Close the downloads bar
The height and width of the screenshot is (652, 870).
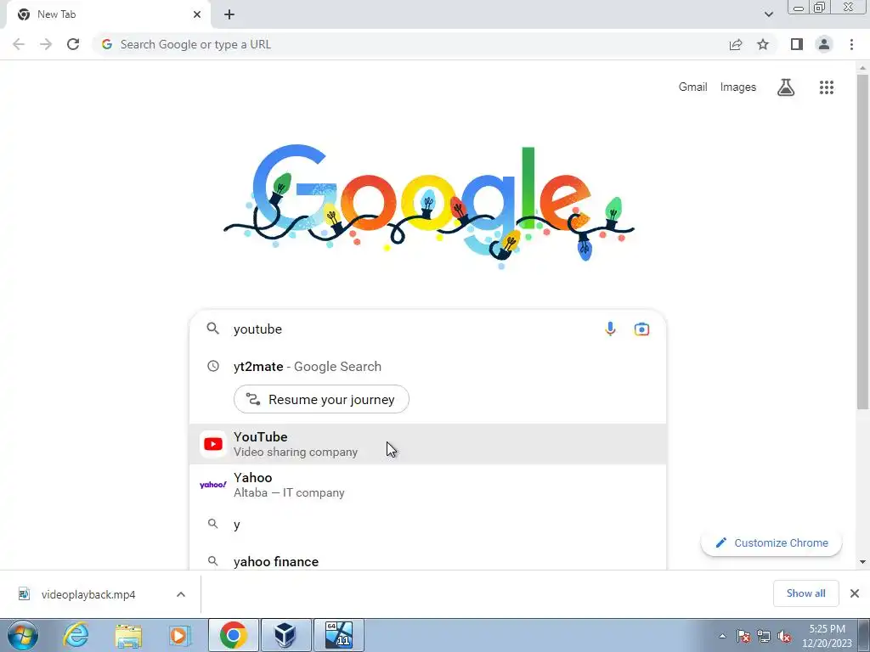point(855,593)
